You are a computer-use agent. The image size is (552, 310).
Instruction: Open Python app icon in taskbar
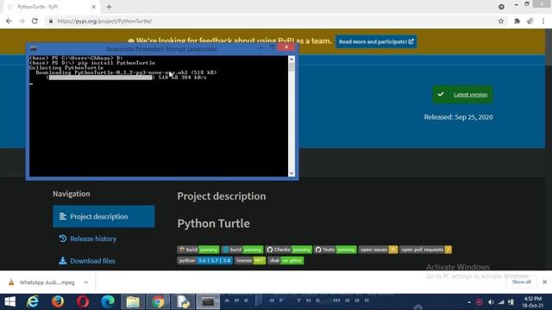(x=183, y=302)
